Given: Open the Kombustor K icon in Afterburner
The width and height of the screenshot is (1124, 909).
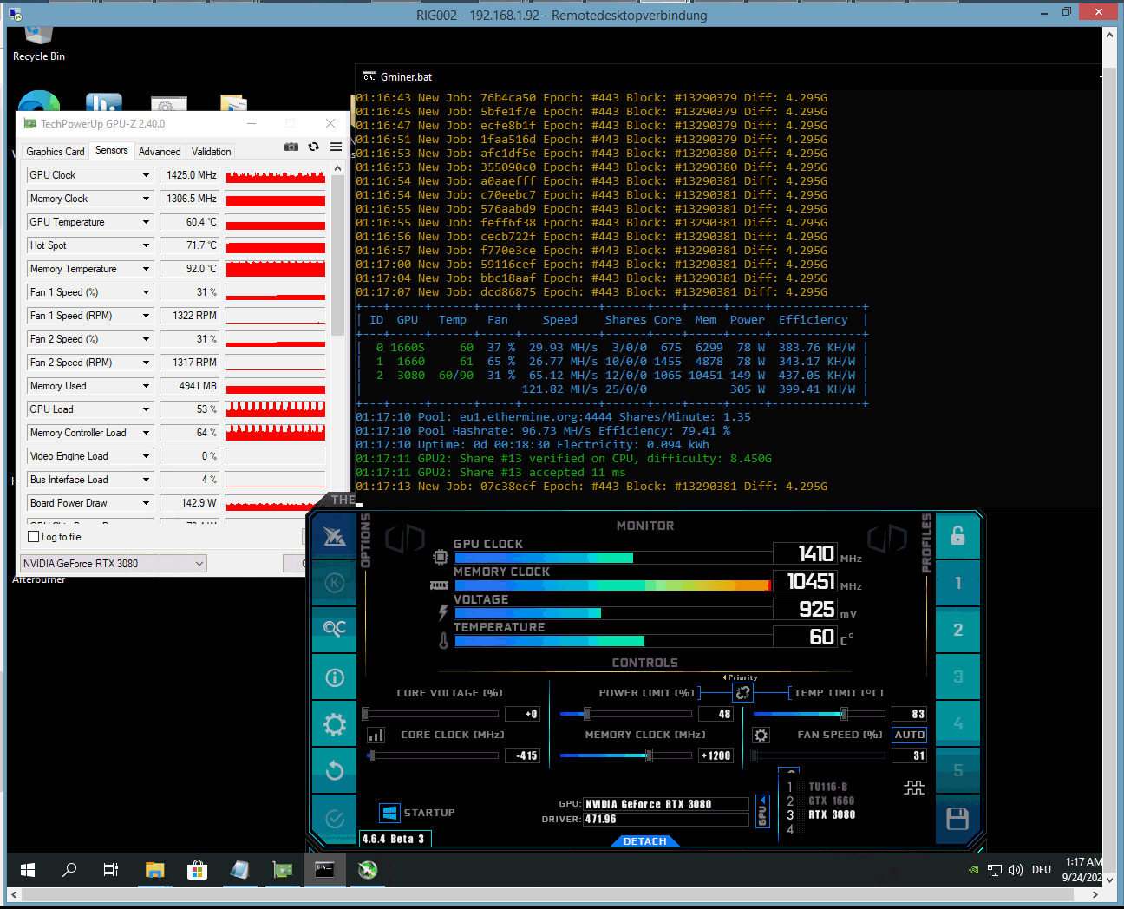Looking at the screenshot, I should pyautogui.click(x=334, y=583).
